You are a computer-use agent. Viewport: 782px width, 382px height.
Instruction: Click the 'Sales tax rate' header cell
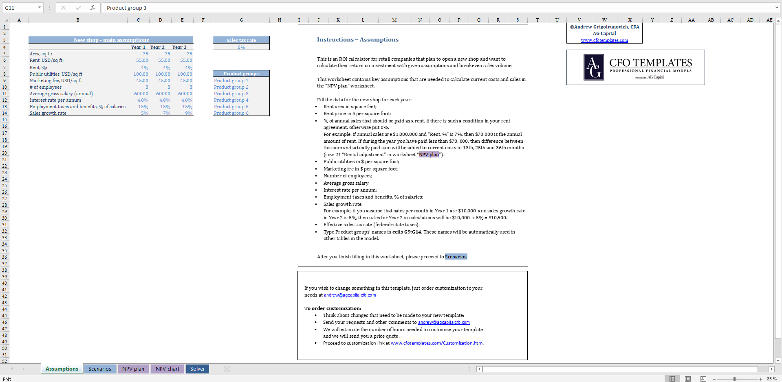(x=241, y=40)
